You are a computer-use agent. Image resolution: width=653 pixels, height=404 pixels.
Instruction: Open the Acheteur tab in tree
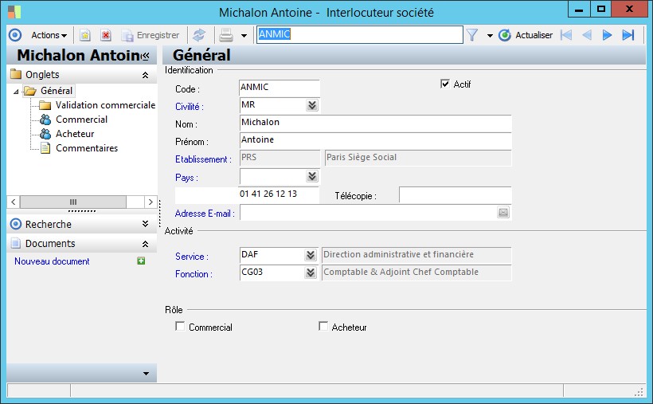point(75,134)
